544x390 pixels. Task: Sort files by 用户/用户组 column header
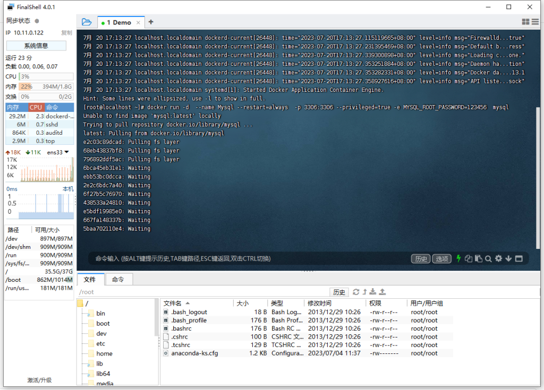430,304
